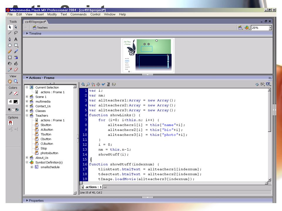Activate the Eyedropper tool
Image resolution: width=282 pixels, height=211 pixels.
coord(10,70)
